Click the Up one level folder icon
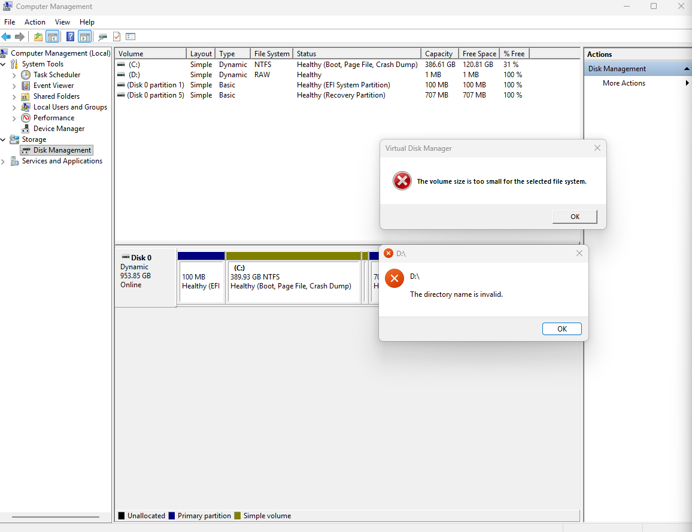Viewport: 692px width, 532px height. [x=38, y=37]
